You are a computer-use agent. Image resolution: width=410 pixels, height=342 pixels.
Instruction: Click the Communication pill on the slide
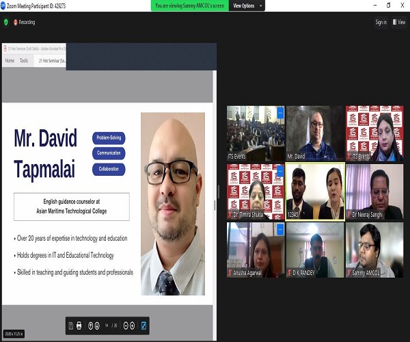click(x=109, y=153)
